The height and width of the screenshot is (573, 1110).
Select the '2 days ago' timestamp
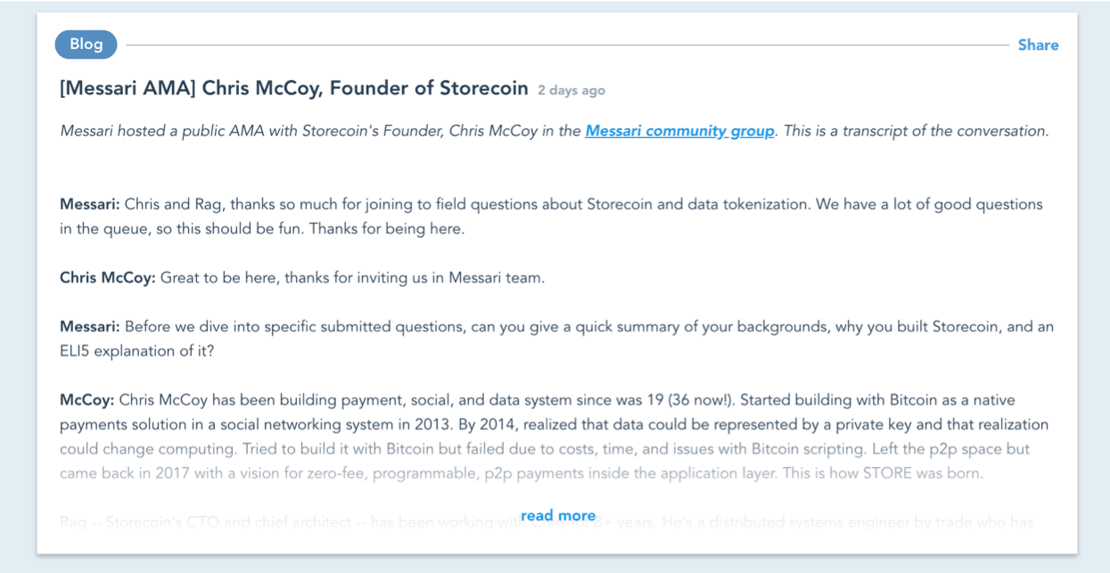pyautogui.click(x=570, y=90)
